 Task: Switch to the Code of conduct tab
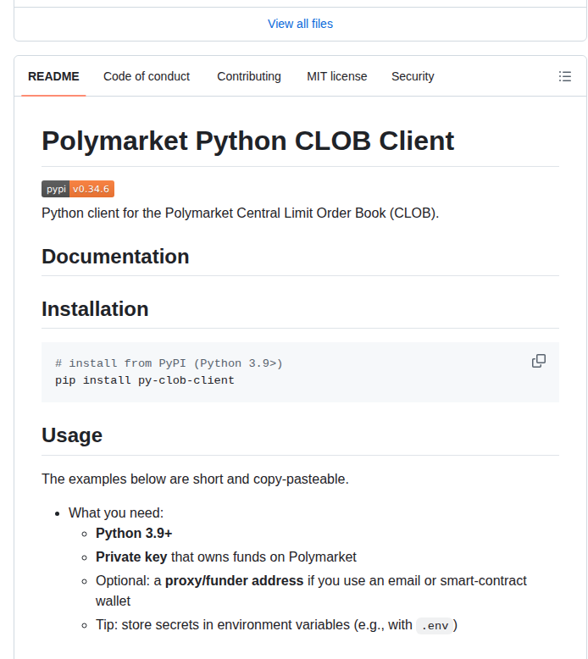pos(147,76)
